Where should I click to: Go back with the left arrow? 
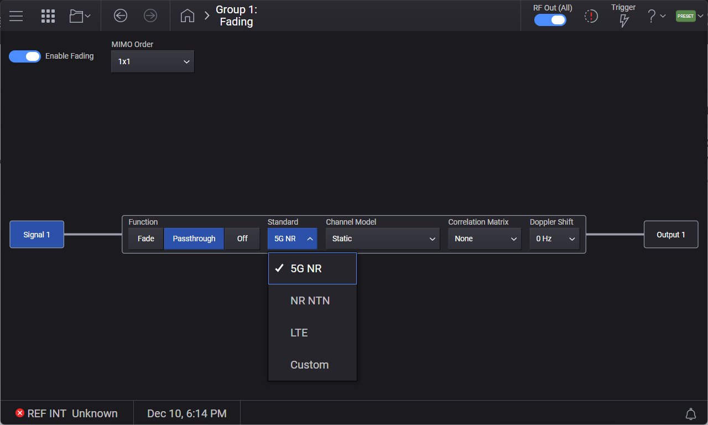(x=121, y=16)
